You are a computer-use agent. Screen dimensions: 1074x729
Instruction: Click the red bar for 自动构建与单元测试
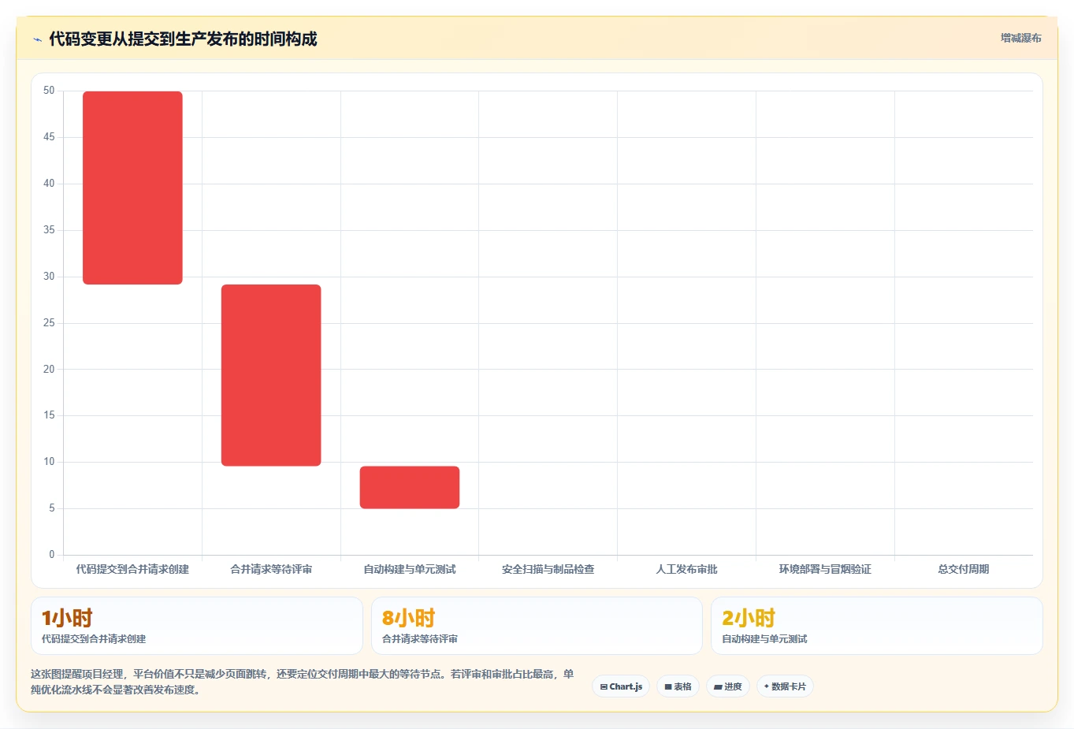410,487
